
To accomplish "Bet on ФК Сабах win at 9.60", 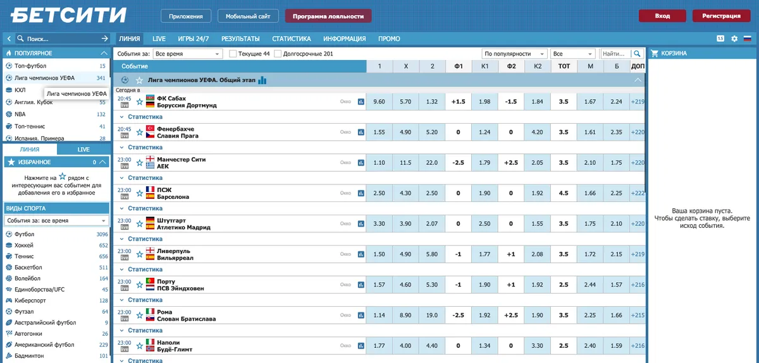I will click(379, 102).
